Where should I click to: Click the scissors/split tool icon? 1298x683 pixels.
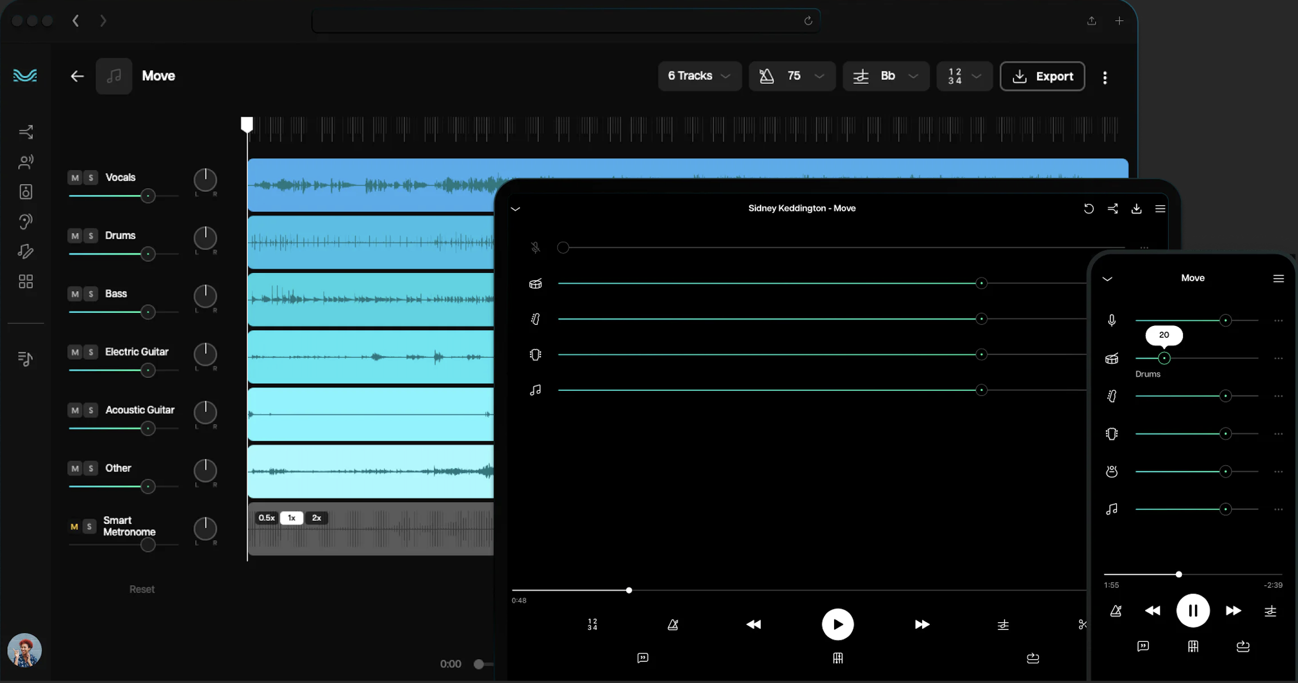tap(1082, 624)
